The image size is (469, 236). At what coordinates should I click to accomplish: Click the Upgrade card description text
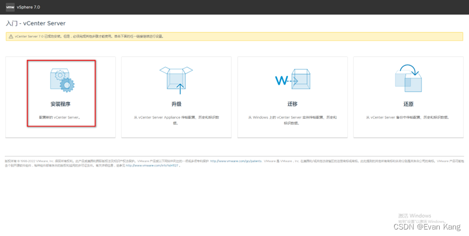(x=176, y=120)
